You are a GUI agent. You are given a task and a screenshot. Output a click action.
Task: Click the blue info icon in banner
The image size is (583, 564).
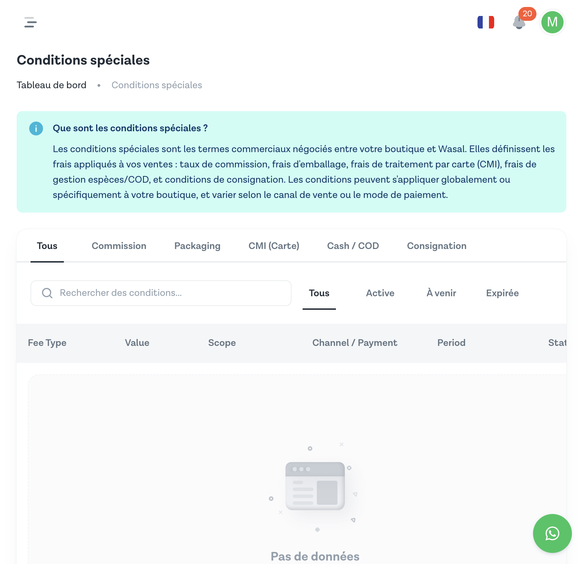pyautogui.click(x=36, y=128)
